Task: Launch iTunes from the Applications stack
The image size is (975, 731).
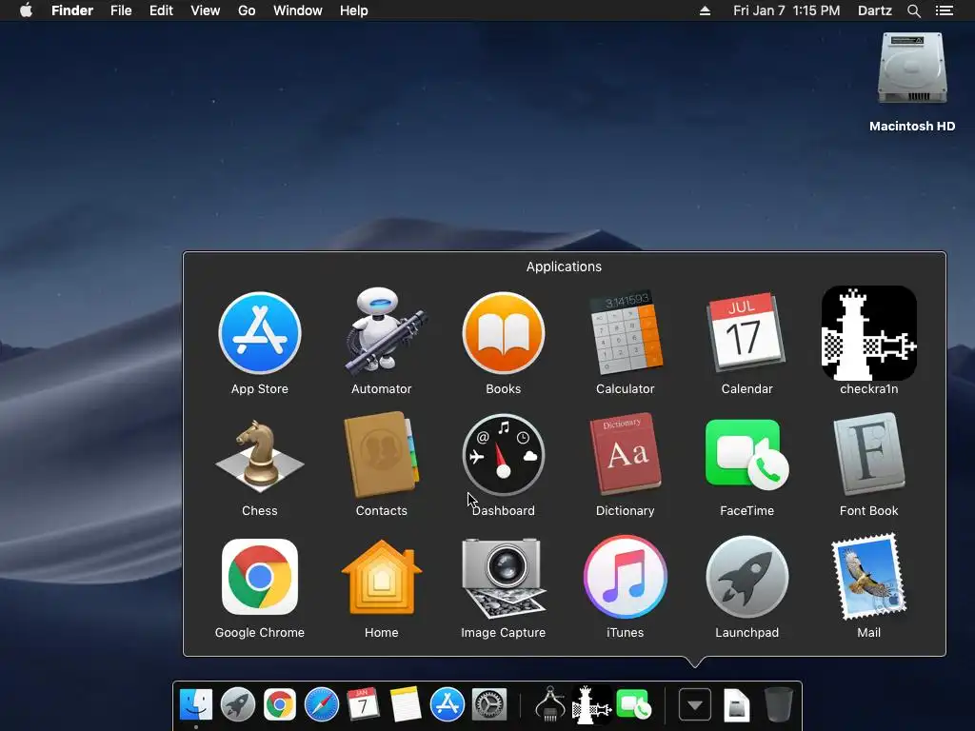Action: (x=625, y=577)
